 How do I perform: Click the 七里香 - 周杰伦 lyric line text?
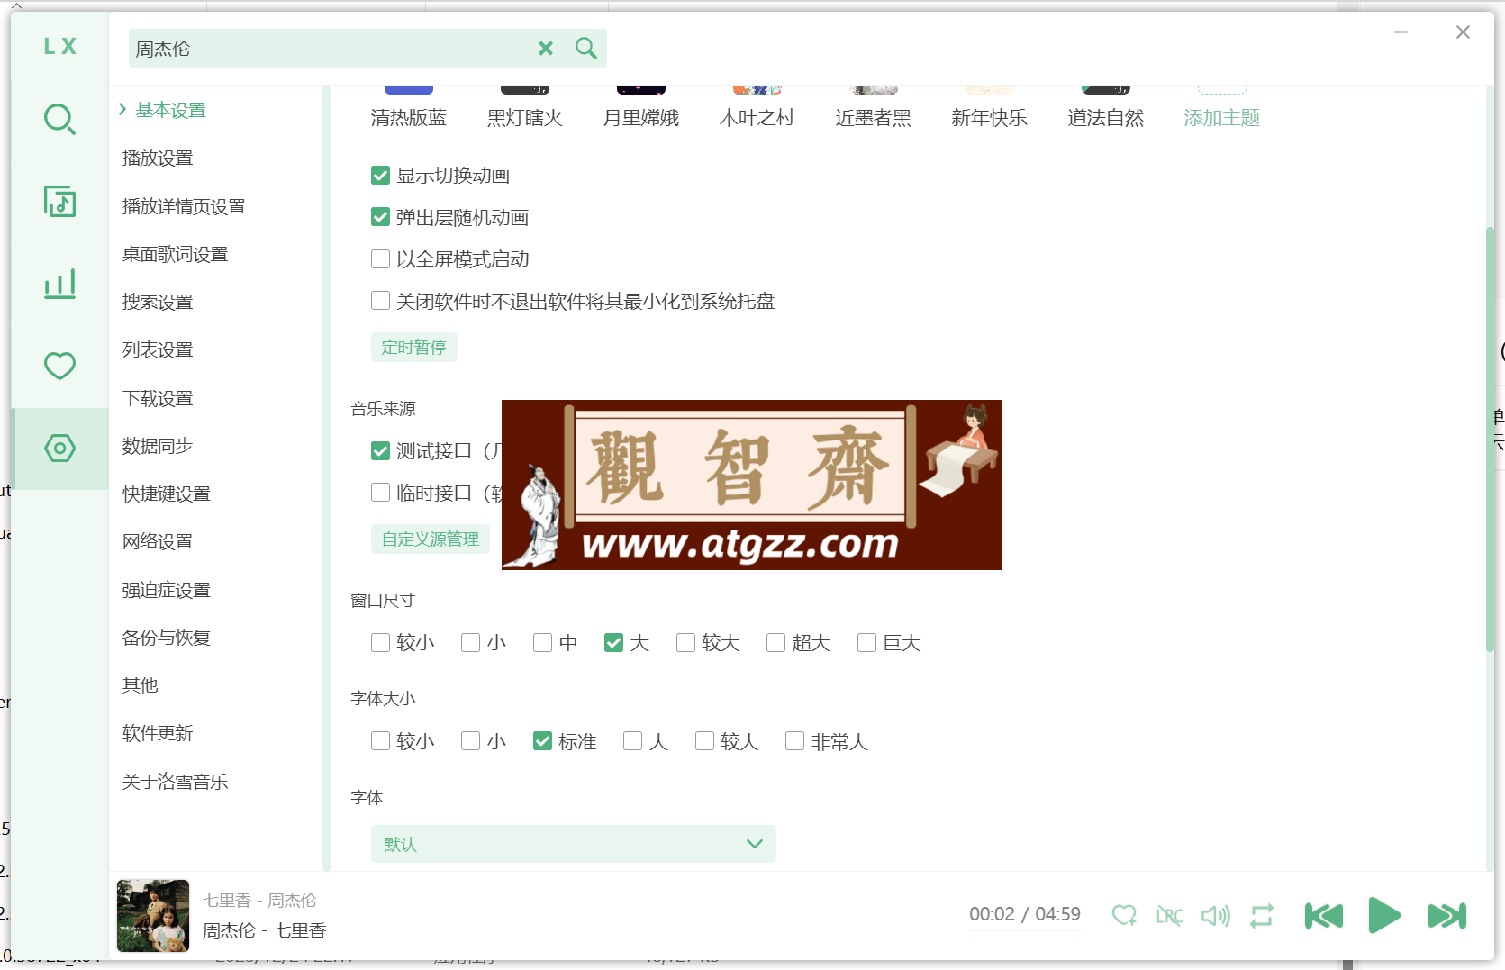(259, 900)
